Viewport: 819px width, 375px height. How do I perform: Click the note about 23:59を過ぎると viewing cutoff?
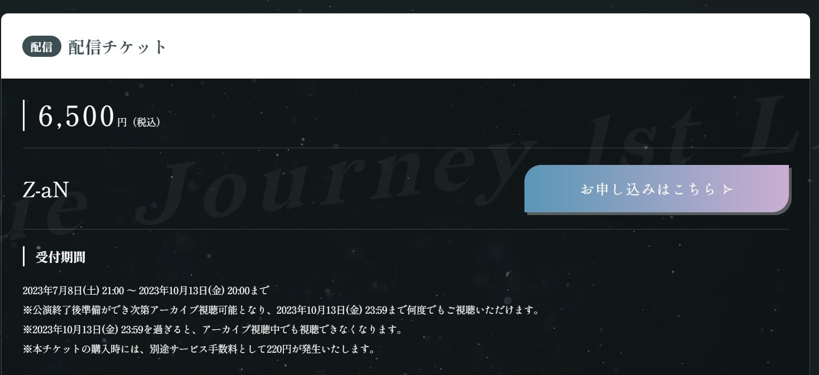[x=213, y=329]
